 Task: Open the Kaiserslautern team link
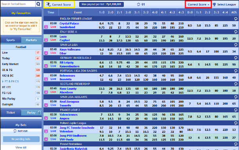point(69,66)
